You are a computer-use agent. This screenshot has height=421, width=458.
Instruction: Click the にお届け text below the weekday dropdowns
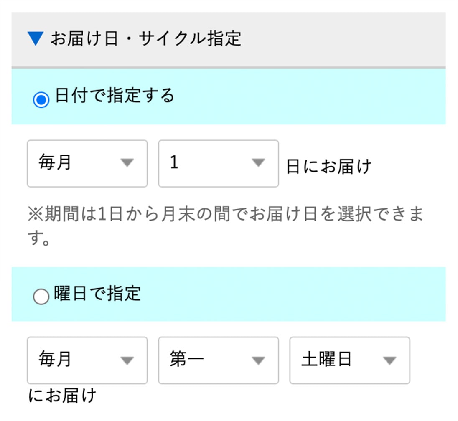pos(62,396)
